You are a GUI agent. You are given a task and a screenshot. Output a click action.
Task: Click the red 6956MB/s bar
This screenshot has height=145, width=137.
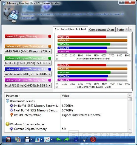coord(82,37)
